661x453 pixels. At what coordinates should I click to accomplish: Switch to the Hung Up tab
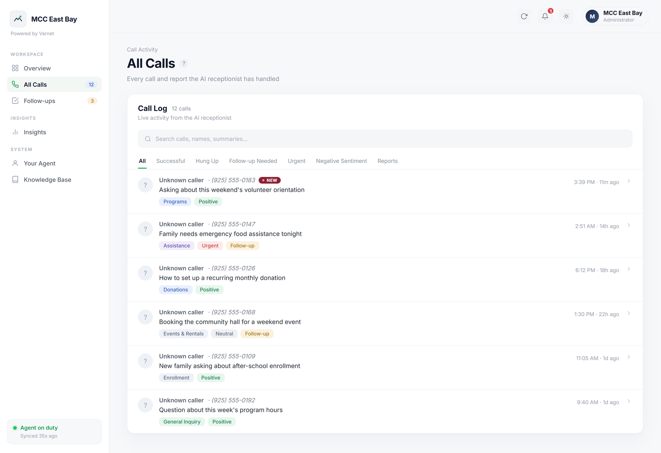point(207,161)
